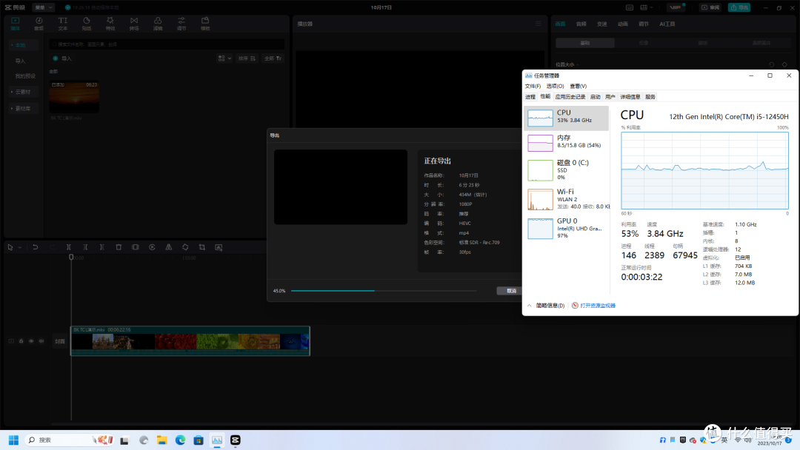This screenshot has height=450, width=800.
Task: Open 选项(O) menu in Task Manager
Action: tap(555, 86)
